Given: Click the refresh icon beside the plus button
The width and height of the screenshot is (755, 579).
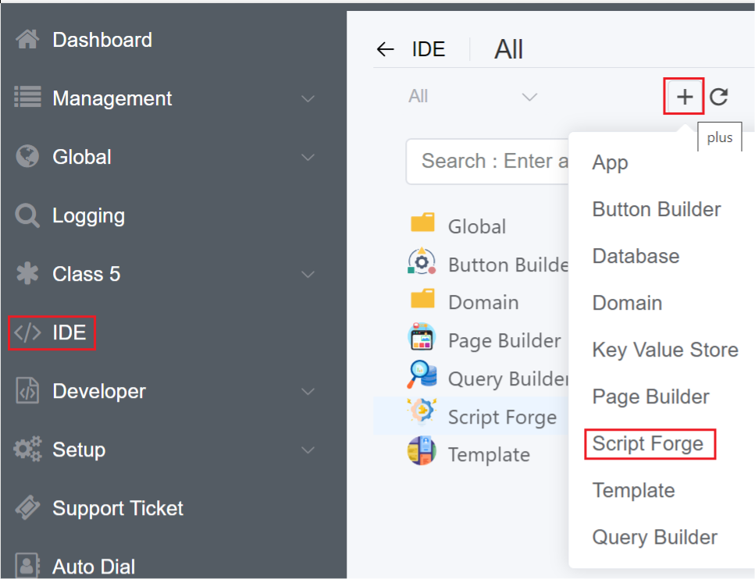Looking at the screenshot, I should (x=718, y=97).
